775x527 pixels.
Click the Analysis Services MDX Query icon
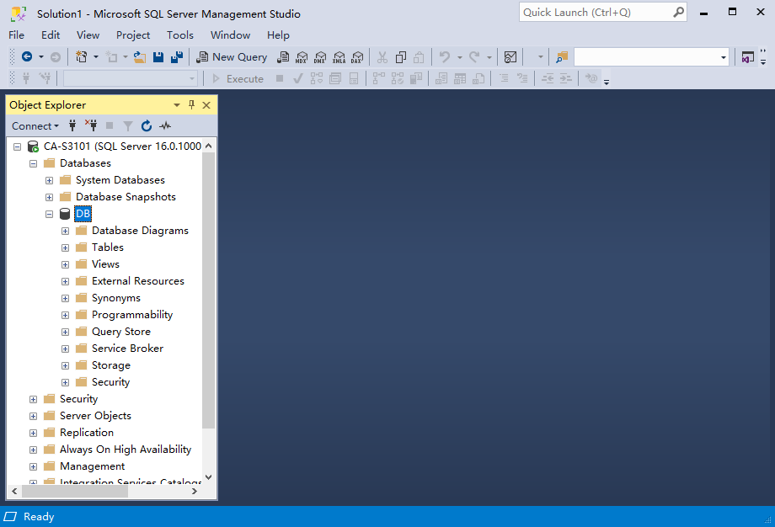302,57
